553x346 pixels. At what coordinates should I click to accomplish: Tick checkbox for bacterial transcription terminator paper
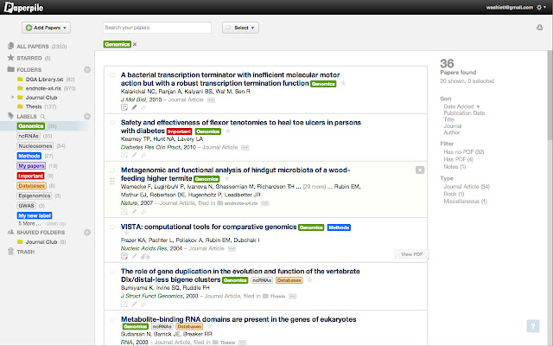pyautogui.click(x=111, y=75)
